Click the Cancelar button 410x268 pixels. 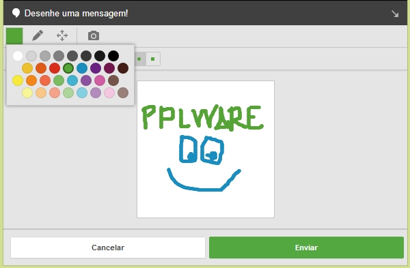(108, 248)
